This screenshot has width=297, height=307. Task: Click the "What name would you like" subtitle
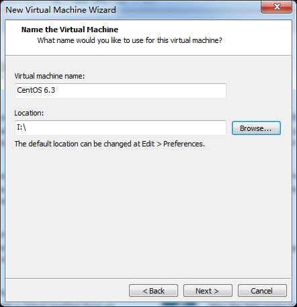click(x=130, y=40)
